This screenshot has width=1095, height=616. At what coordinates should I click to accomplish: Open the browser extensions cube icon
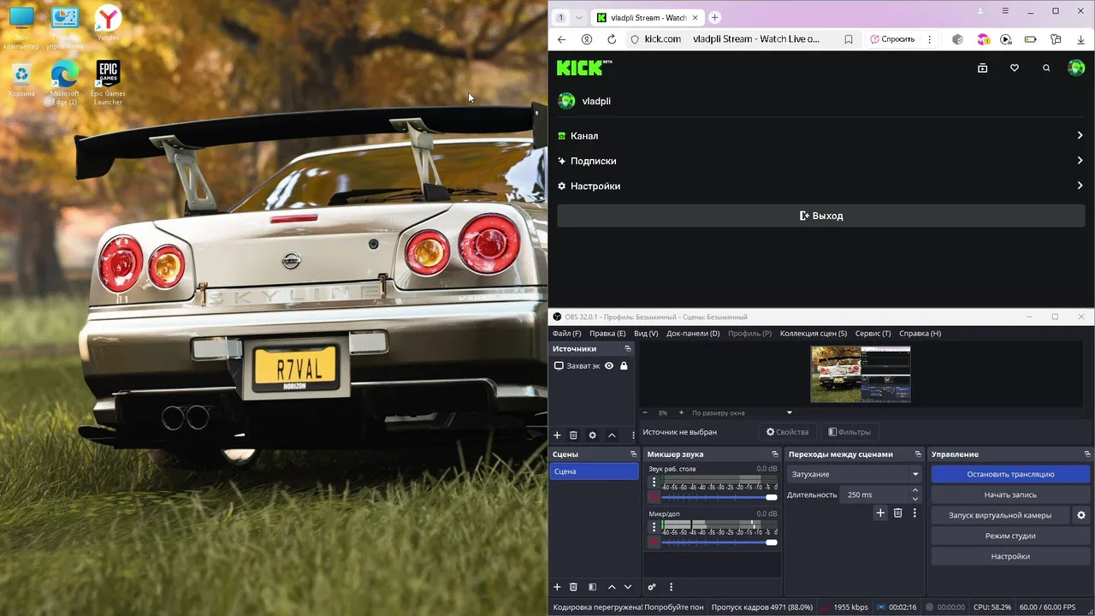(957, 39)
